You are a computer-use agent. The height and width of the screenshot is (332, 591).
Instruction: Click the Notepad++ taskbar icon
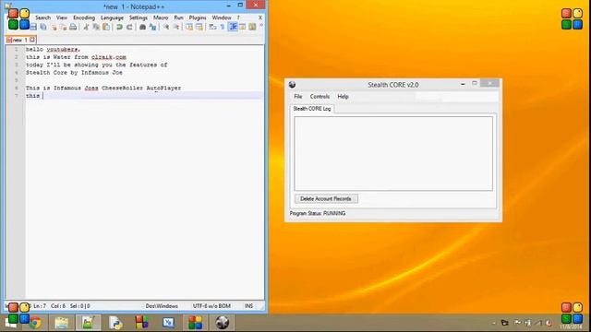click(88, 323)
